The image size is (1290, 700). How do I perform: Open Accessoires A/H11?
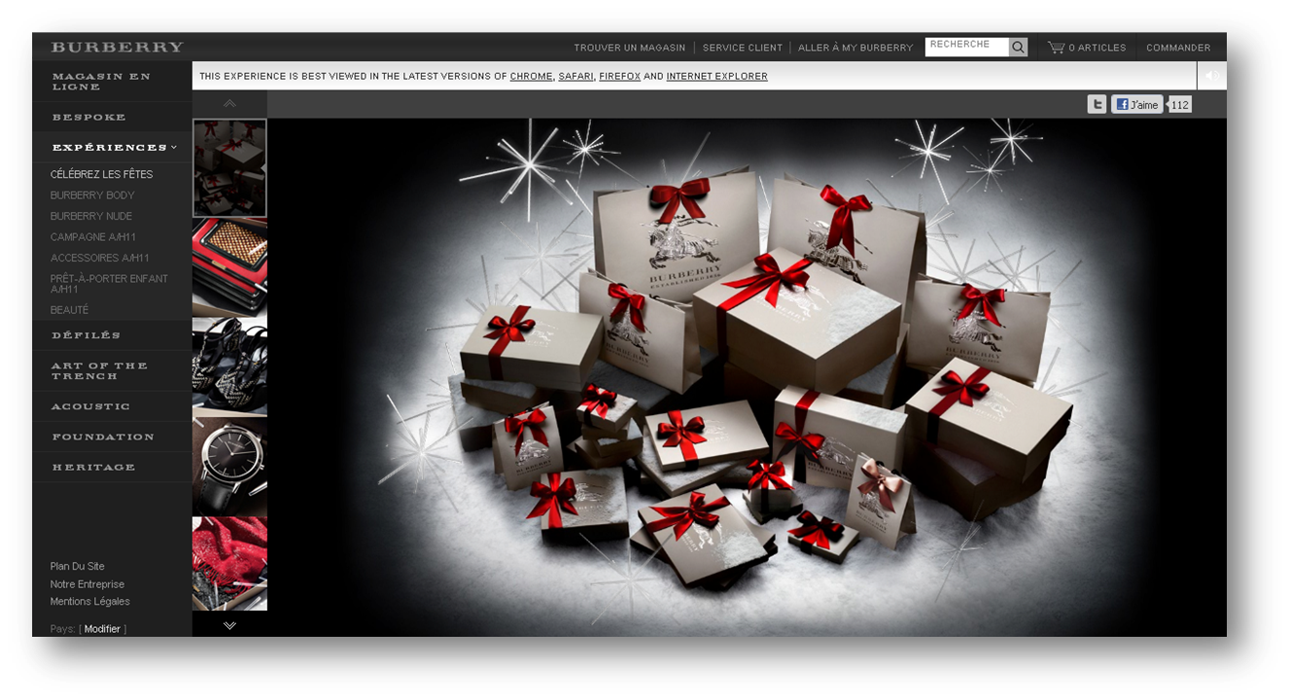coord(100,258)
